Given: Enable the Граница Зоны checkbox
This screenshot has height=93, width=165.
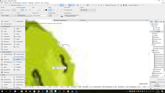Looking at the screenshot, I should tap(65, 10).
